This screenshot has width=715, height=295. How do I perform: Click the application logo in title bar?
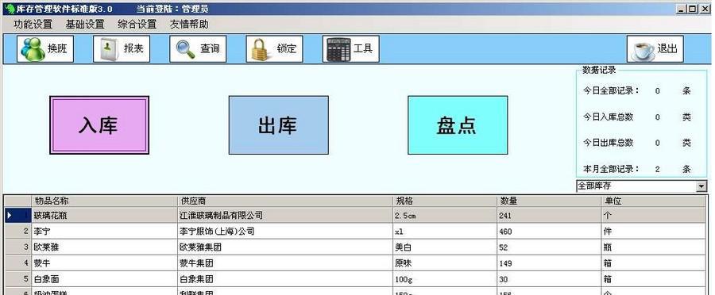9,8
